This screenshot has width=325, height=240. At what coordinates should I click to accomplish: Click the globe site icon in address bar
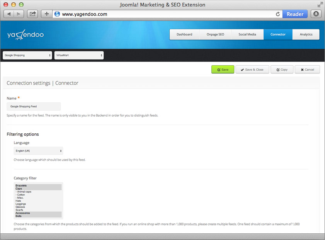pyautogui.click(x=57, y=14)
